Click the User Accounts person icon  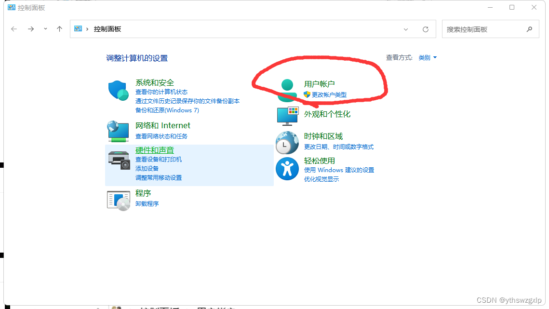[x=287, y=90]
